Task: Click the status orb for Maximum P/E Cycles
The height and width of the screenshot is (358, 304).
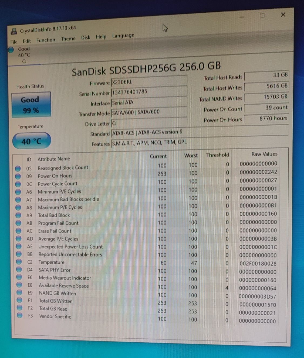Action: pyautogui.click(x=18, y=208)
